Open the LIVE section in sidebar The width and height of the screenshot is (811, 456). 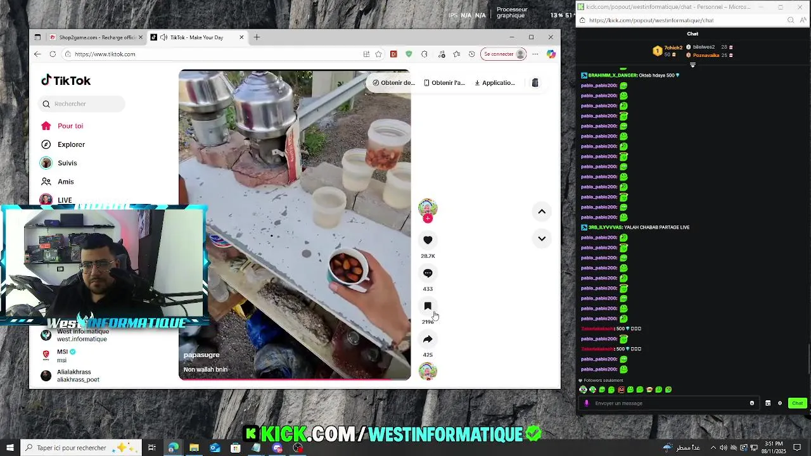pyautogui.click(x=65, y=200)
